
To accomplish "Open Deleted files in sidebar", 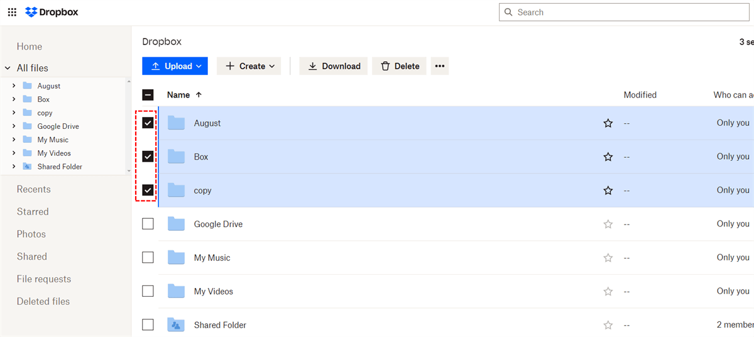I will (x=43, y=301).
